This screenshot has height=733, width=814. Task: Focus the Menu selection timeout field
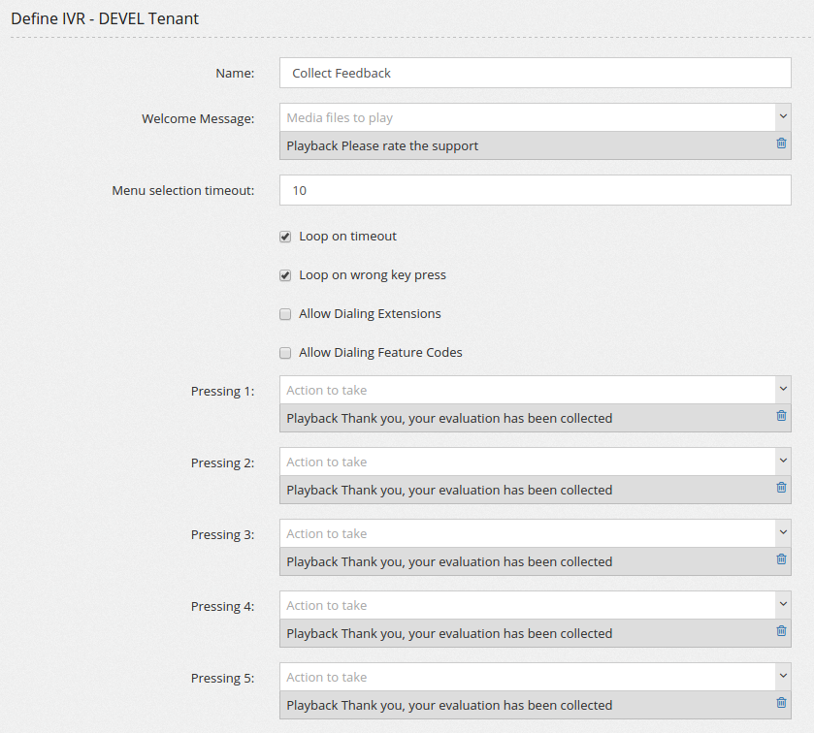[535, 190]
